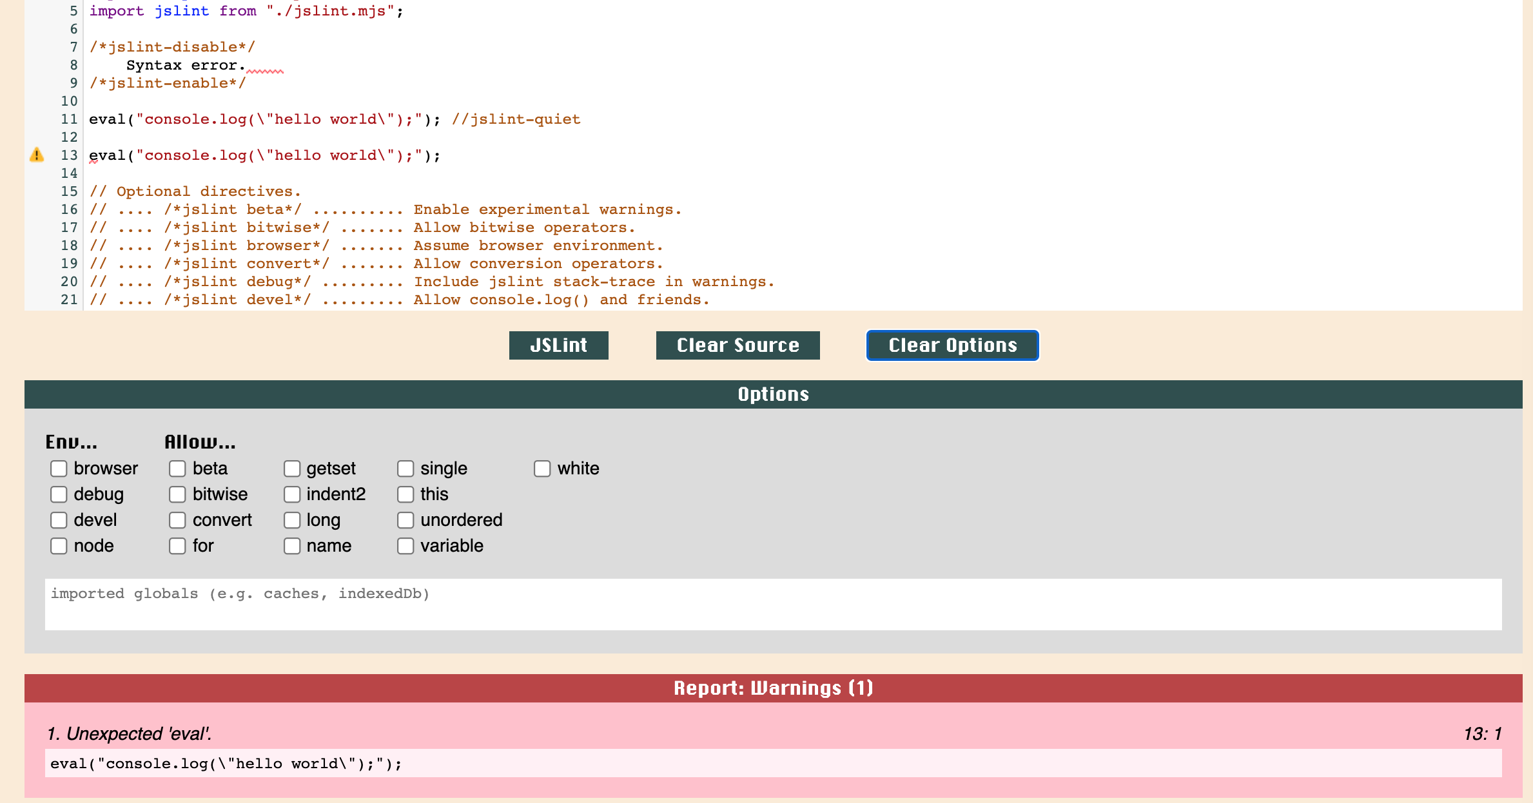Toggle the convert checkbox
The height and width of the screenshot is (803, 1533).
pos(177,520)
